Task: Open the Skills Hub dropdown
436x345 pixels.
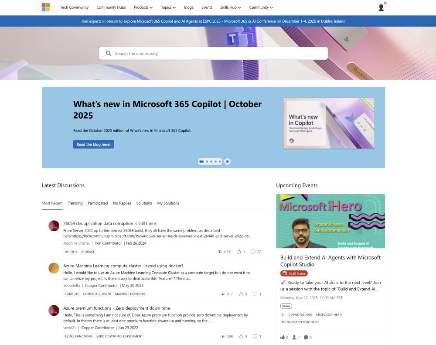Action: pyautogui.click(x=230, y=7)
